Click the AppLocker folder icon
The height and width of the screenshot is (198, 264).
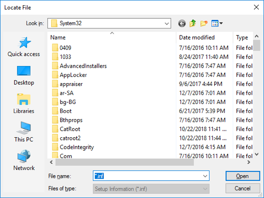[55, 75]
